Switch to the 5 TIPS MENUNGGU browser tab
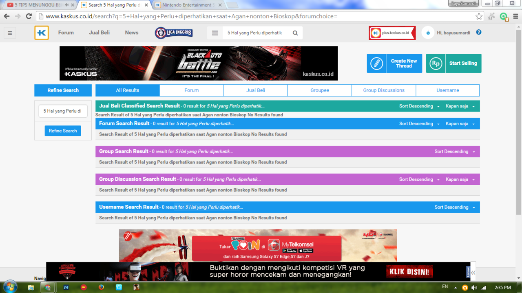522x293 pixels. point(39,5)
